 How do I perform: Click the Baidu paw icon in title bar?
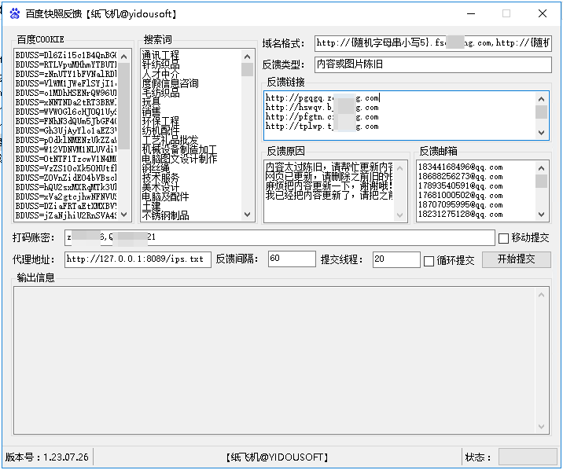tap(15, 13)
